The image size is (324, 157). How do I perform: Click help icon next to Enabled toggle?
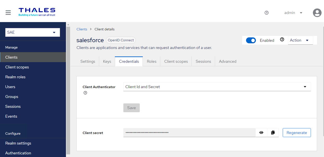pos(282,40)
